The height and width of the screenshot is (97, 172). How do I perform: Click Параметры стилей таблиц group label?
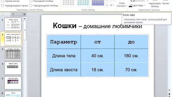tap(30, 10)
